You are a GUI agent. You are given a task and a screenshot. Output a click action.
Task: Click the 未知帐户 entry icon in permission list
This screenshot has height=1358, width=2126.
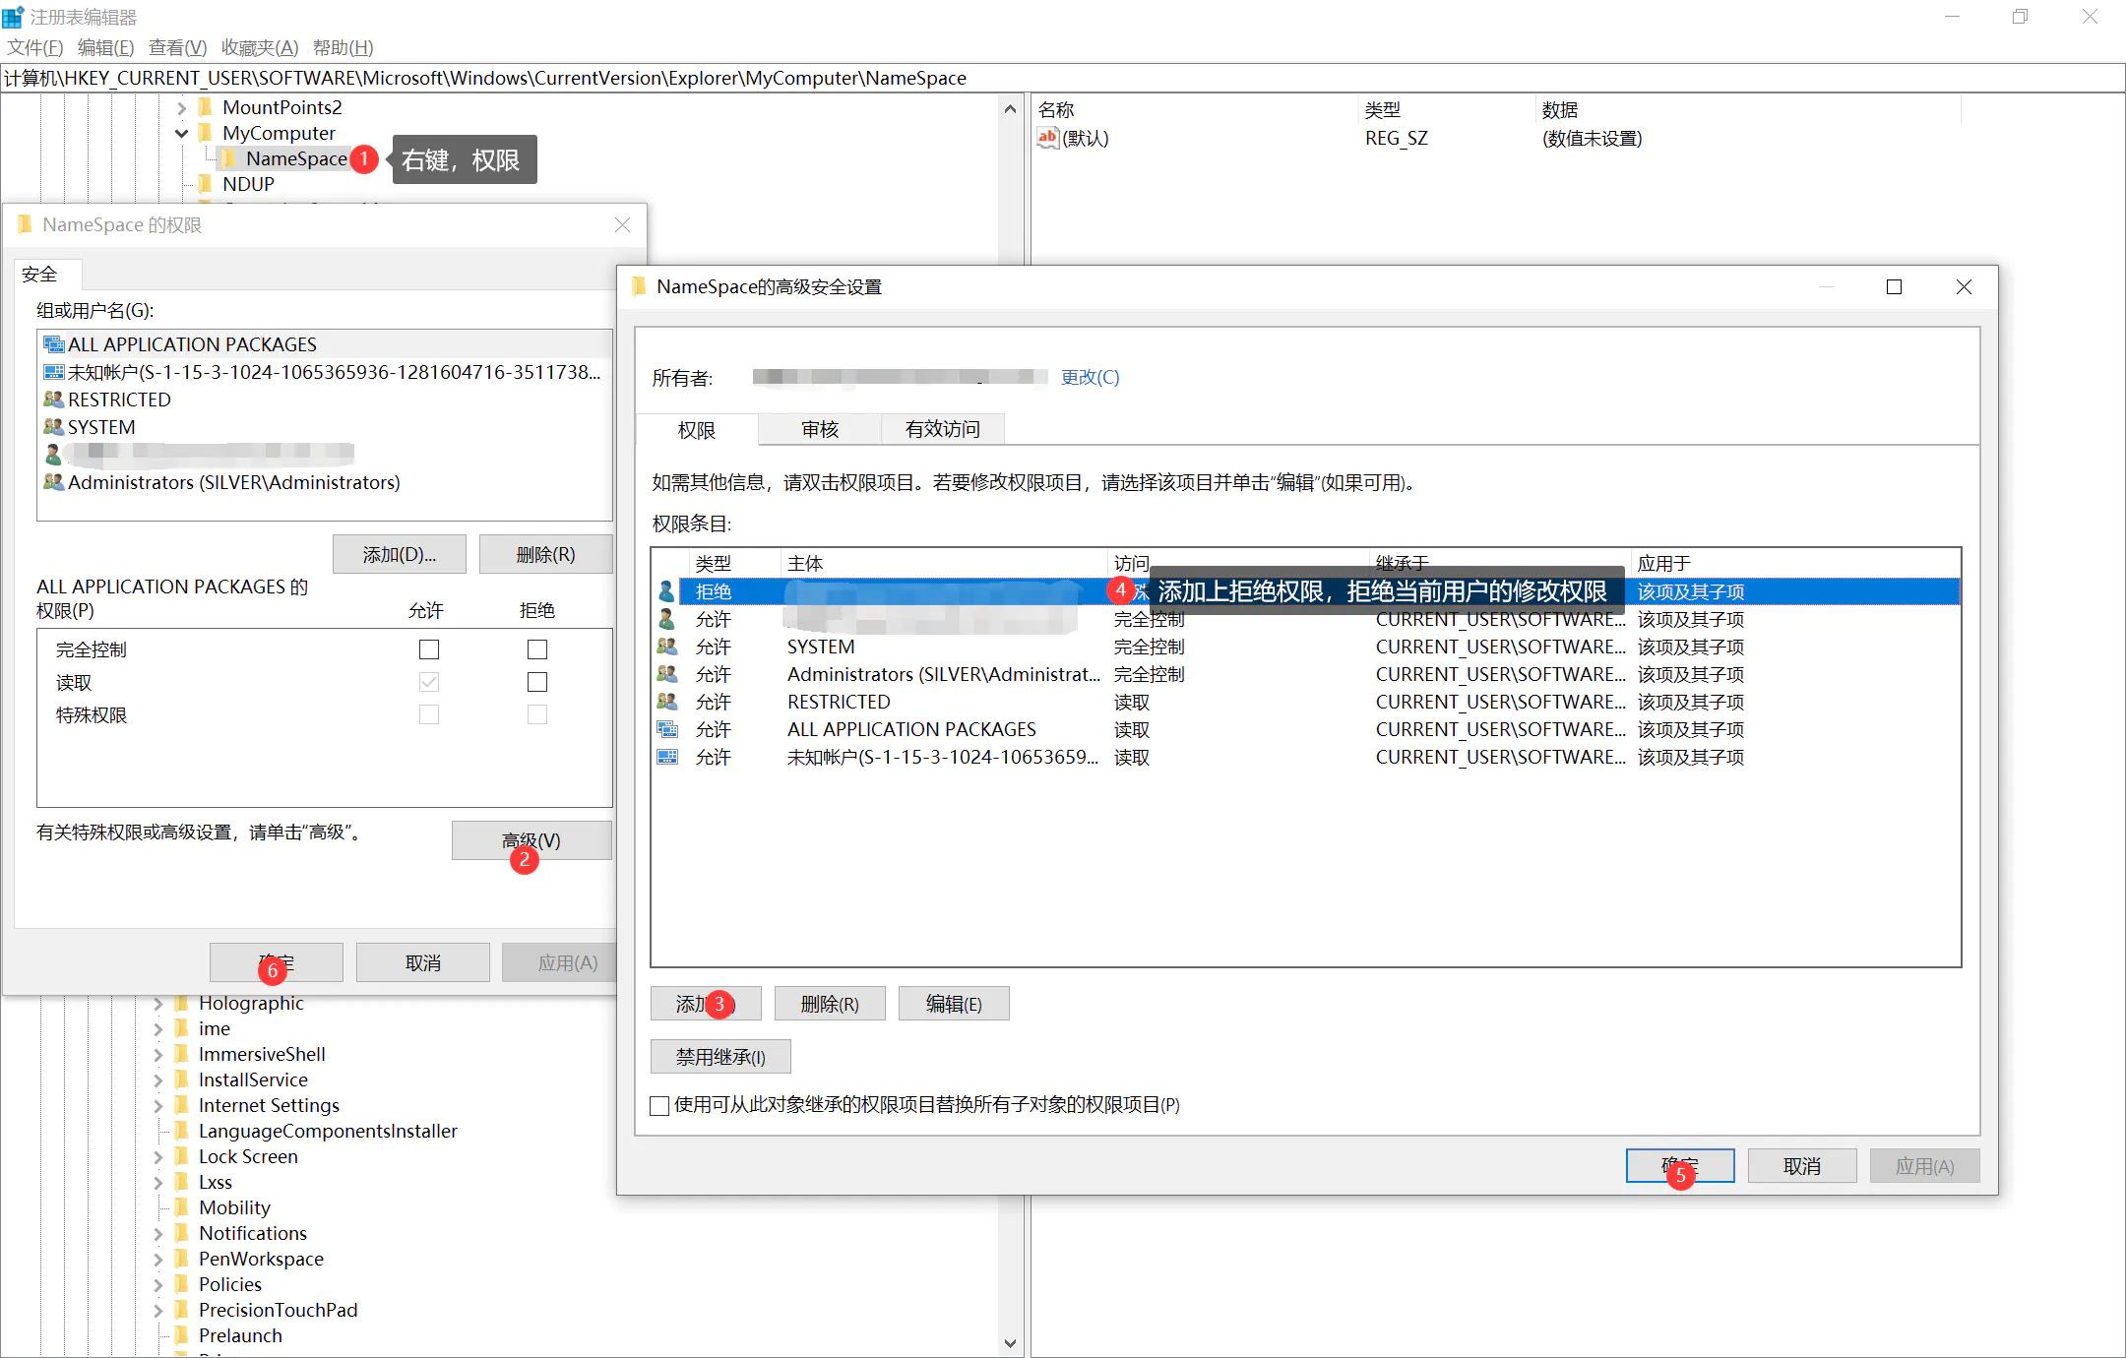click(x=666, y=757)
